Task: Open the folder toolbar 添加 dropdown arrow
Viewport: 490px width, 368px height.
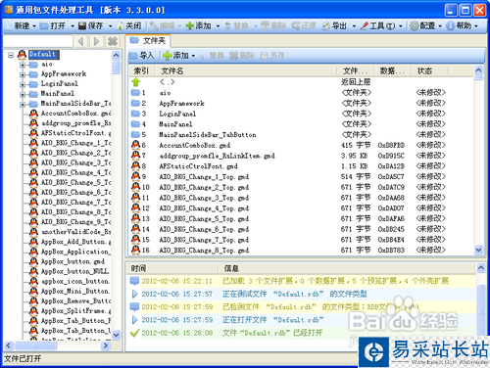Action: click(193, 56)
